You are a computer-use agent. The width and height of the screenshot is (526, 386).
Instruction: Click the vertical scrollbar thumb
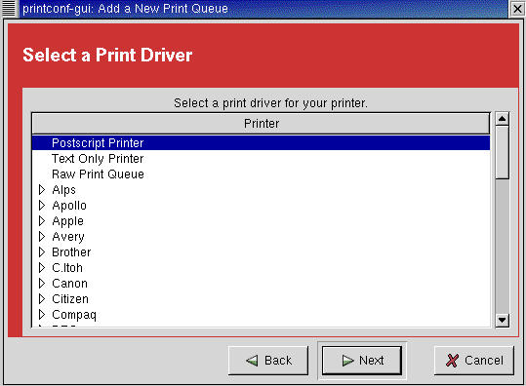pyautogui.click(x=502, y=152)
